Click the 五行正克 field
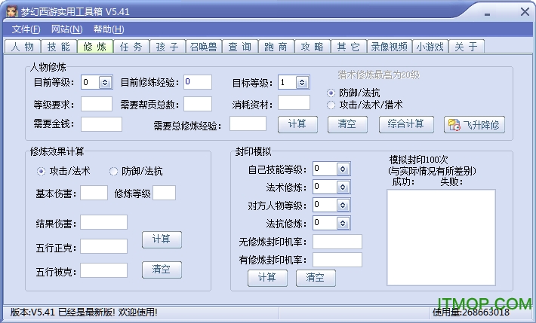536x323 pixels. [x=104, y=246]
